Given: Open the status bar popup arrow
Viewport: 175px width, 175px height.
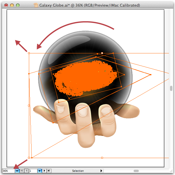Looking at the screenshot, I should pos(101,171).
